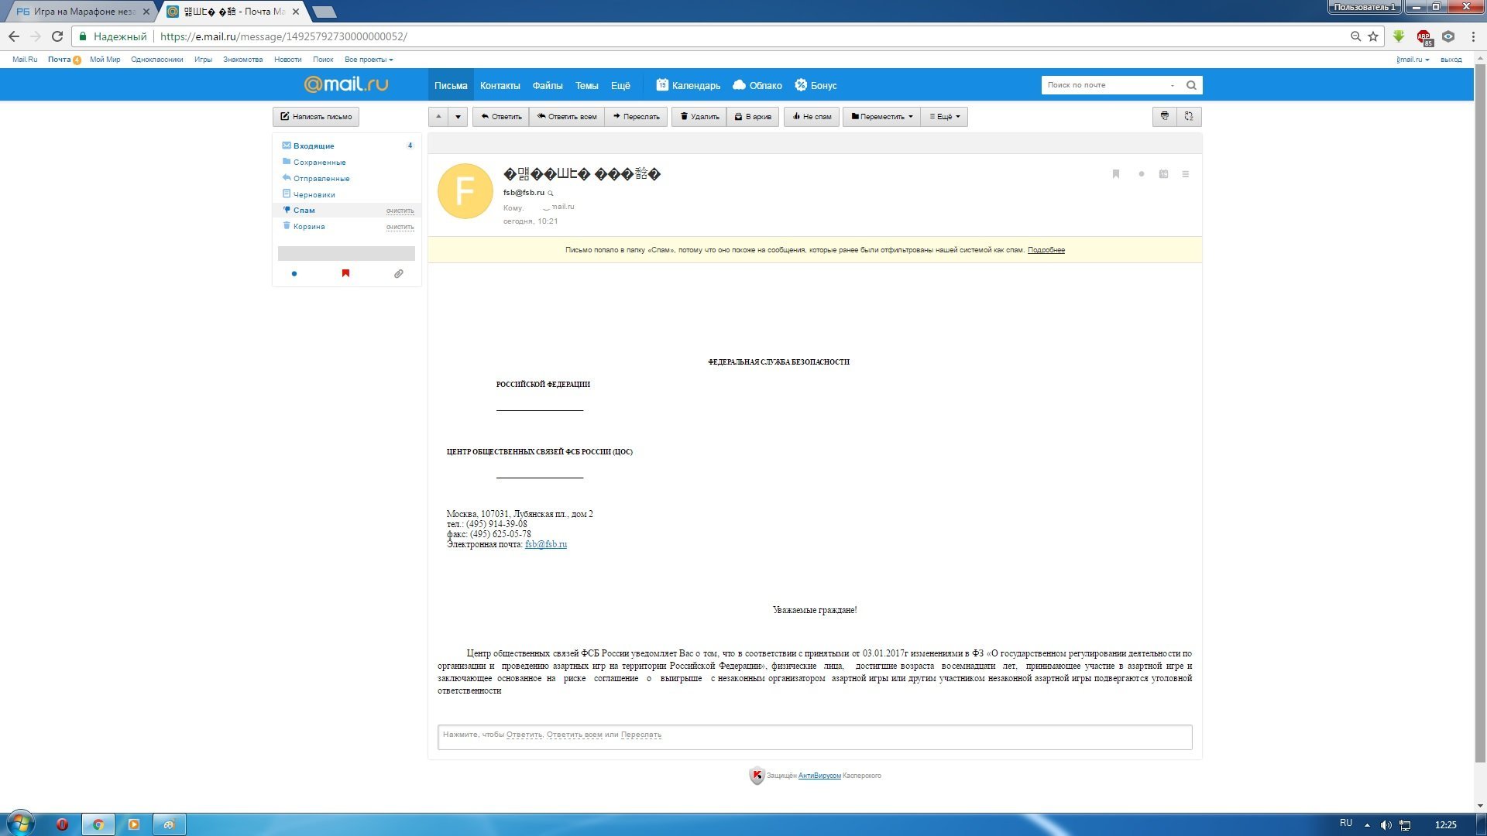
Task: Click the calendar event icon in message header
Action: pyautogui.click(x=1163, y=174)
